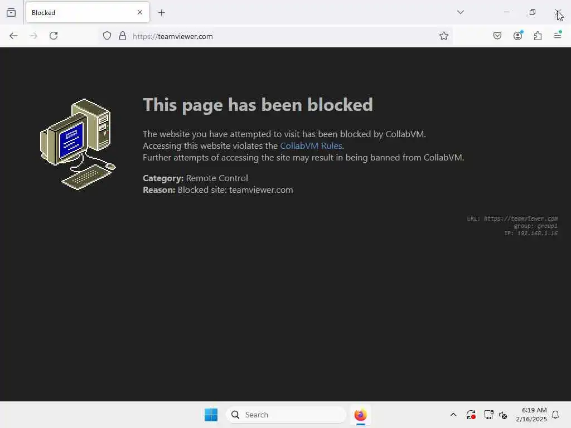Switch to Firefox in the taskbar
The image size is (571, 428).
[x=361, y=415]
